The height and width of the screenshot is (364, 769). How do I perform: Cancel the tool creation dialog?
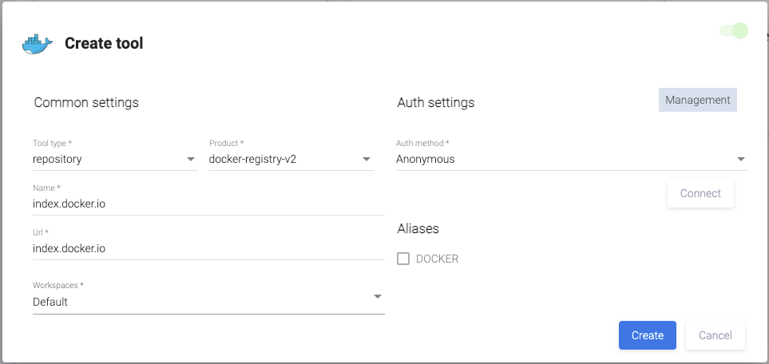point(715,335)
